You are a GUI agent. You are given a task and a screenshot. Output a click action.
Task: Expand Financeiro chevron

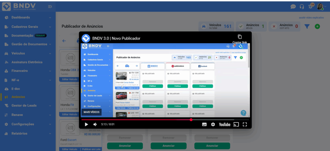click(x=50, y=71)
